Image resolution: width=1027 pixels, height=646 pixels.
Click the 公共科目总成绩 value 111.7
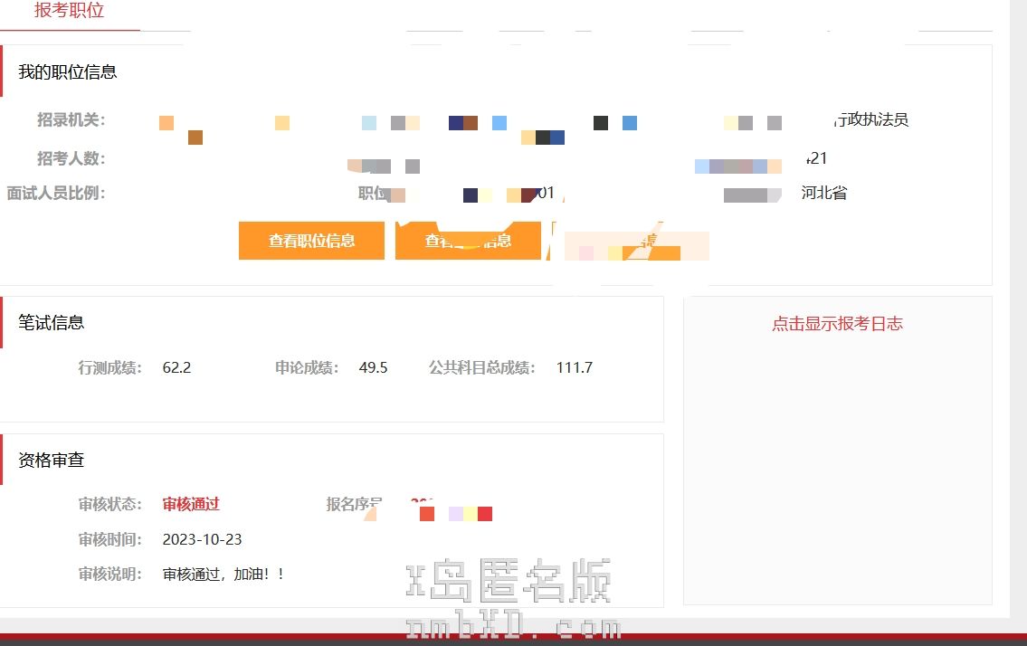point(575,367)
